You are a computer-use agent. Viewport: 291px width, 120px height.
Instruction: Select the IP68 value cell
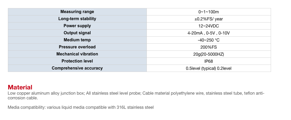209,61
